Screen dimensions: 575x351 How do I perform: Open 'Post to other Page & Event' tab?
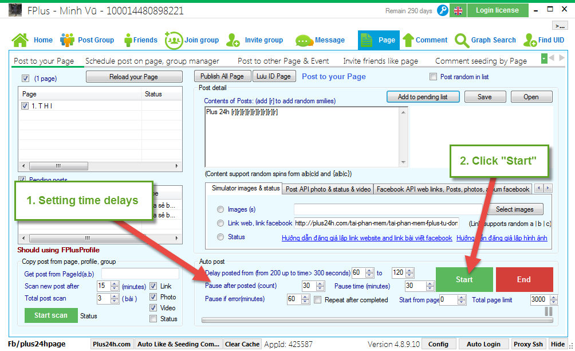point(283,61)
